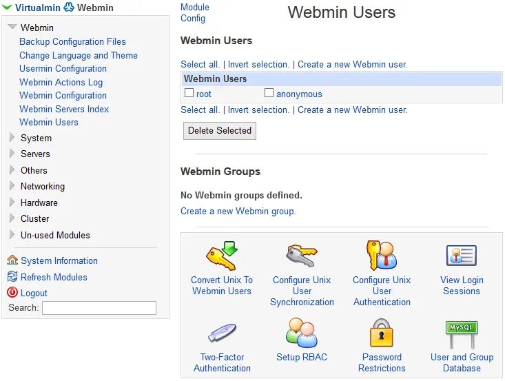Click the Webmin logo icon in header
The image size is (505, 381).
tap(69, 7)
